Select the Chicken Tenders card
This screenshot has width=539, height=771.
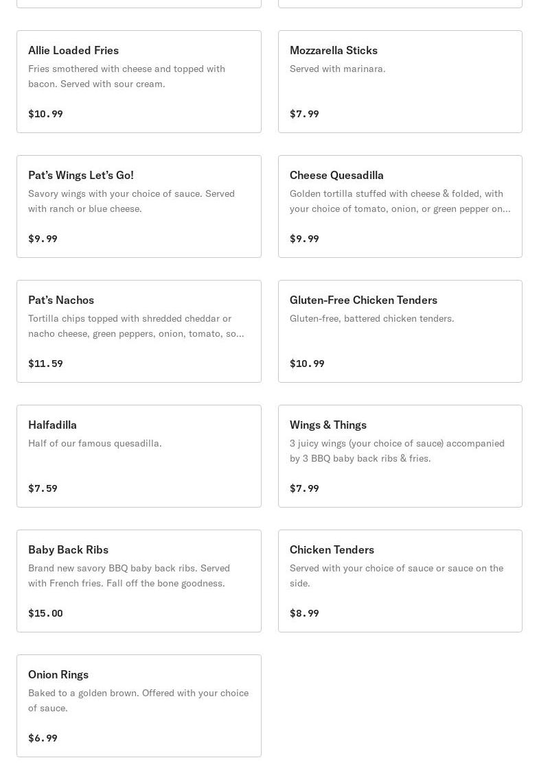tap(400, 581)
